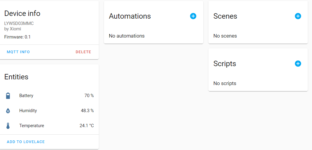Click the temperature thermometer icon
This screenshot has width=312, height=150.
[x=8, y=126]
